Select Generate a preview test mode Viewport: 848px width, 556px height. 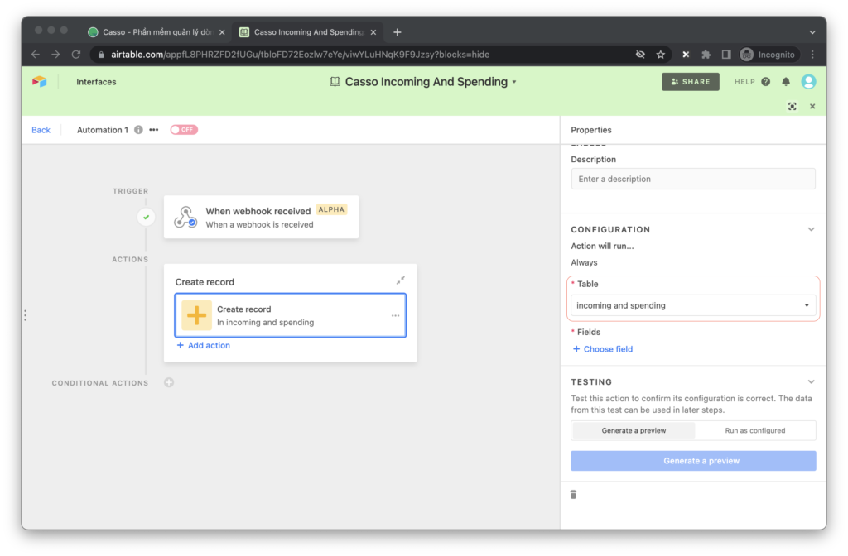pyautogui.click(x=634, y=430)
